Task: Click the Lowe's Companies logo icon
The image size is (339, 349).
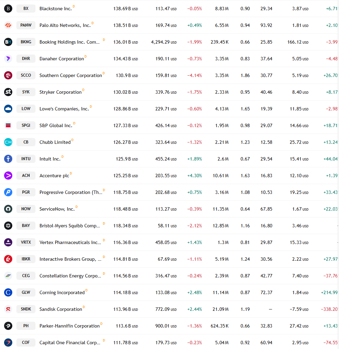Action: click(8, 109)
